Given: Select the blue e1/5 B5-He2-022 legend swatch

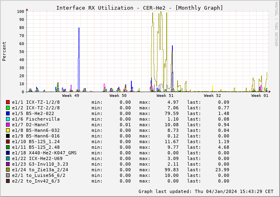Looking at the screenshot, I should coord(8,113).
